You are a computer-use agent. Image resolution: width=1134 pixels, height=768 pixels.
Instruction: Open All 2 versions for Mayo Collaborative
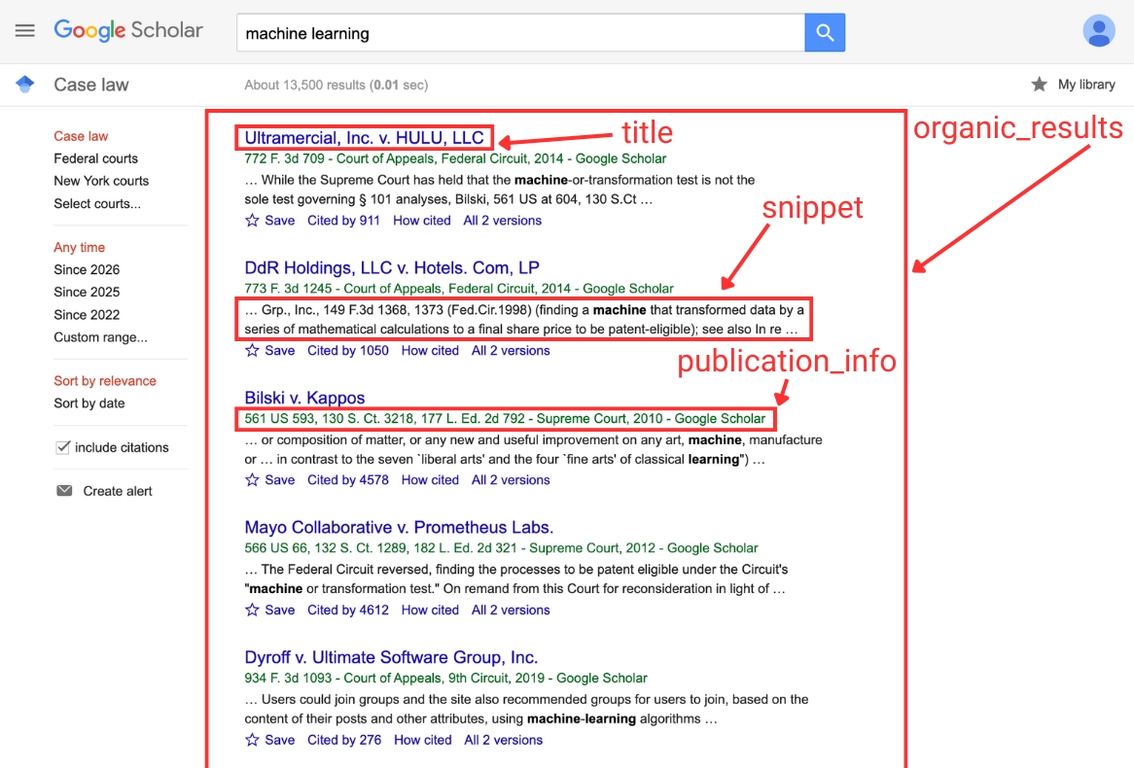point(511,611)
